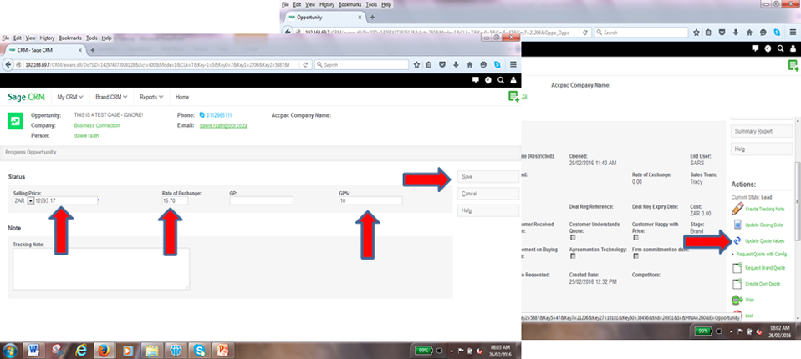801x359 pixels.
Task: Open the dawie raath person link
Action: click(86, 135)
